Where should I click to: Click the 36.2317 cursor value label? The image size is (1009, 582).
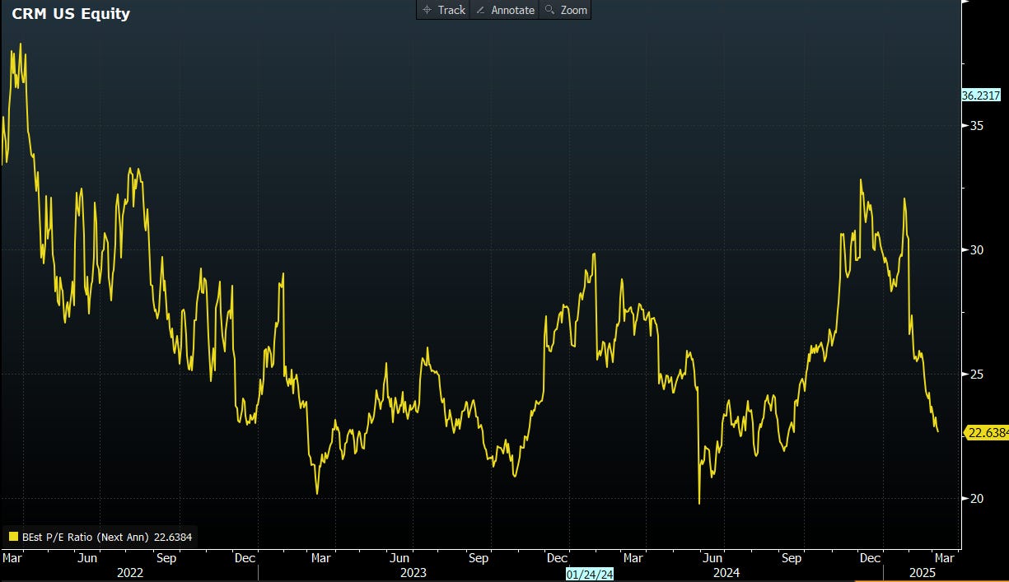(980, 95)
